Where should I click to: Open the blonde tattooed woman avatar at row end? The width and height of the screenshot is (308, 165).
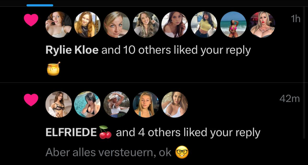click(262, 24)
